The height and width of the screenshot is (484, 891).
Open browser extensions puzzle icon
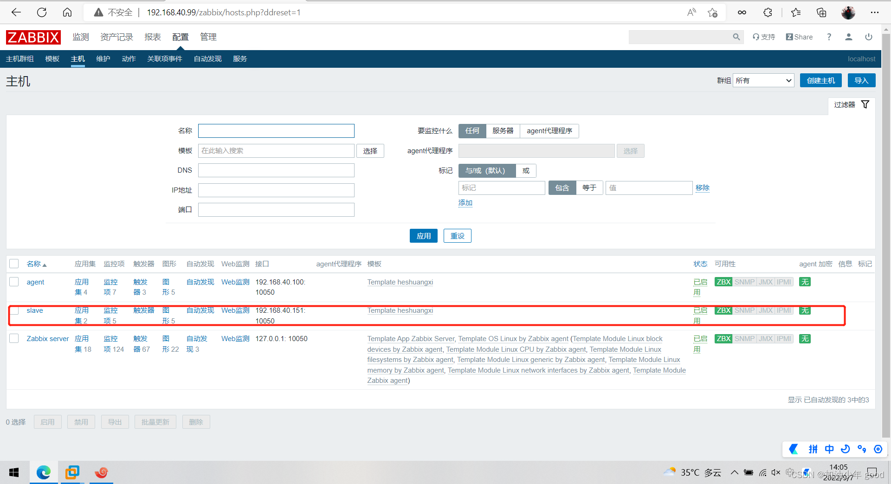tap(768, 13)
